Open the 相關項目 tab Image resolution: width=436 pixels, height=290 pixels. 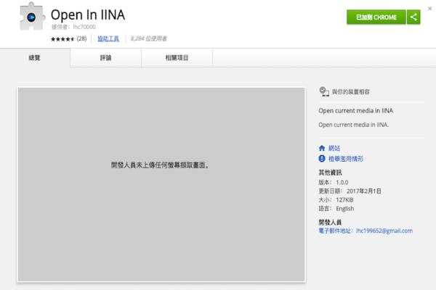coord(177,58)
